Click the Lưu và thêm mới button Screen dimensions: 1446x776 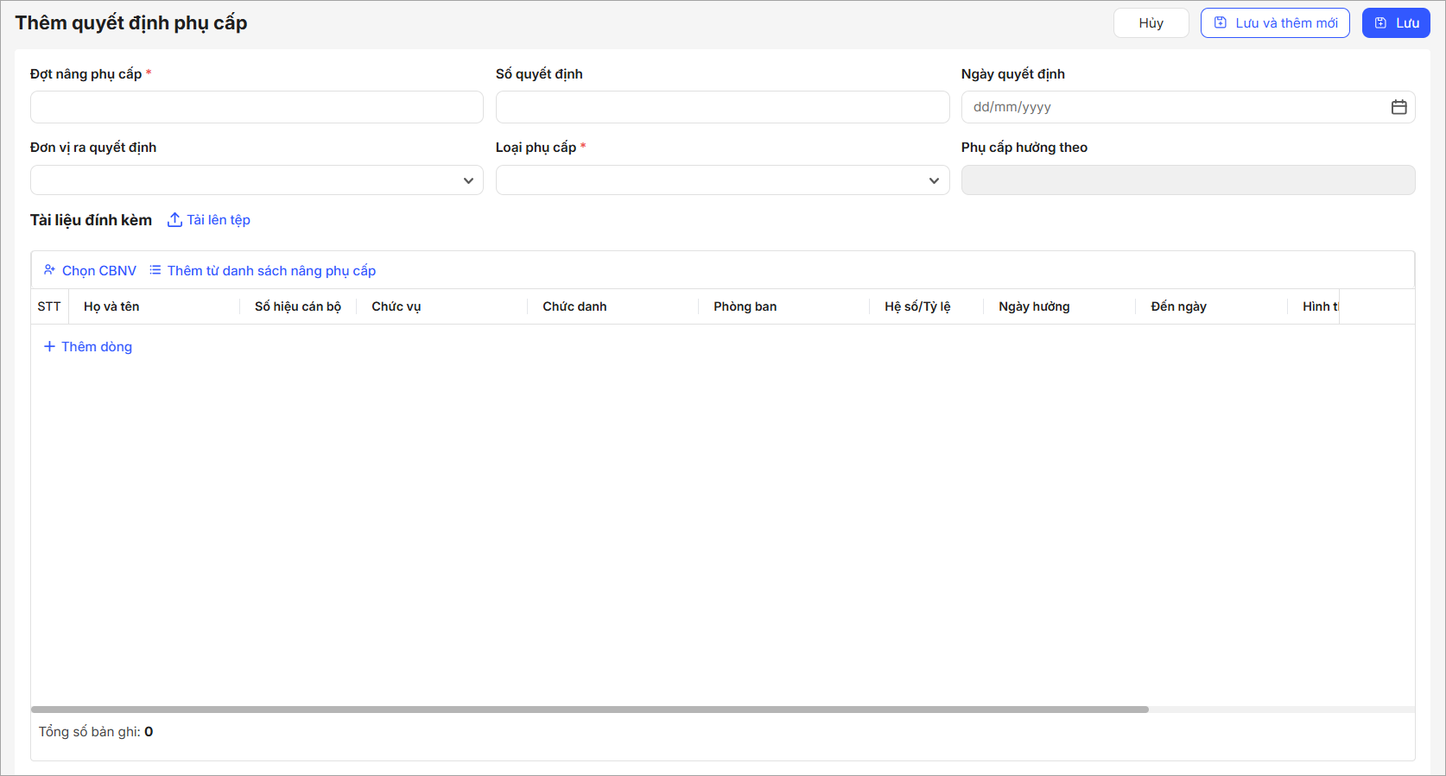click(x=1275, y=23)
